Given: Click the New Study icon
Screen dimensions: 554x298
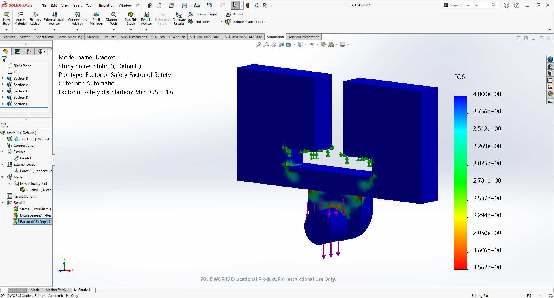Looking at the screenshot, I should click(6, 18).
